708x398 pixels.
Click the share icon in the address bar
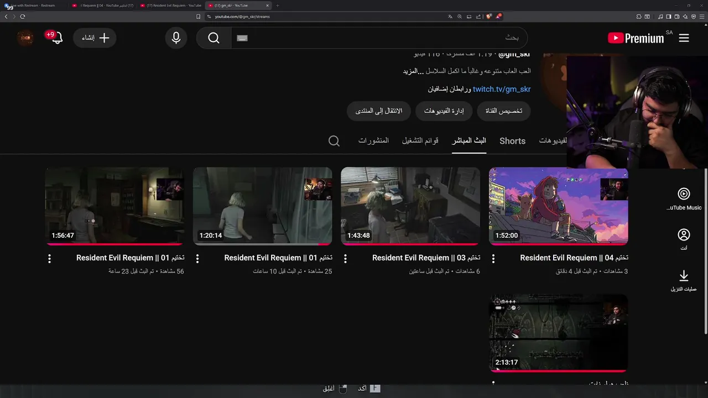click(478, 17)
